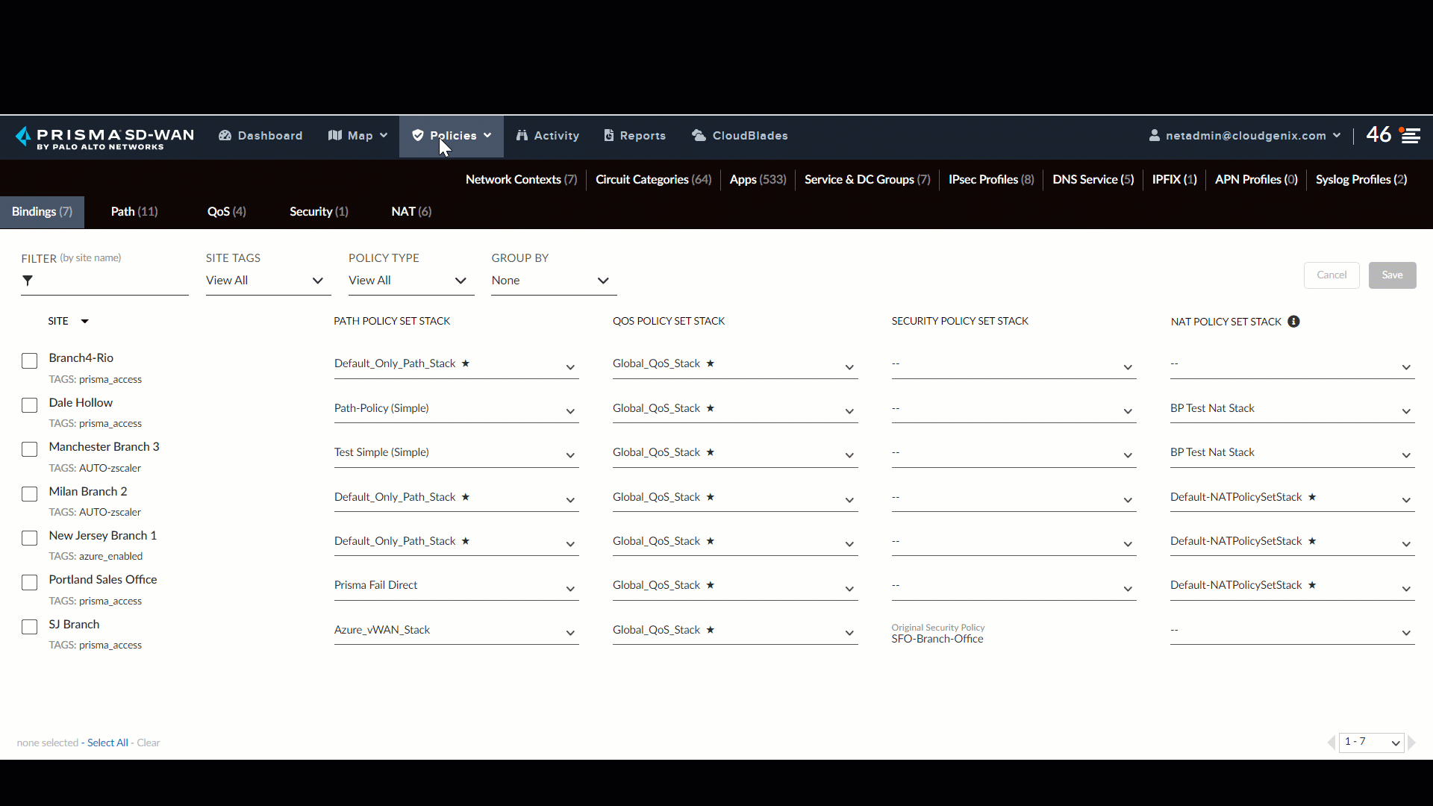Screen dimensions: 1433x806
Task: Open the Reports document icon
Action: 609,136
